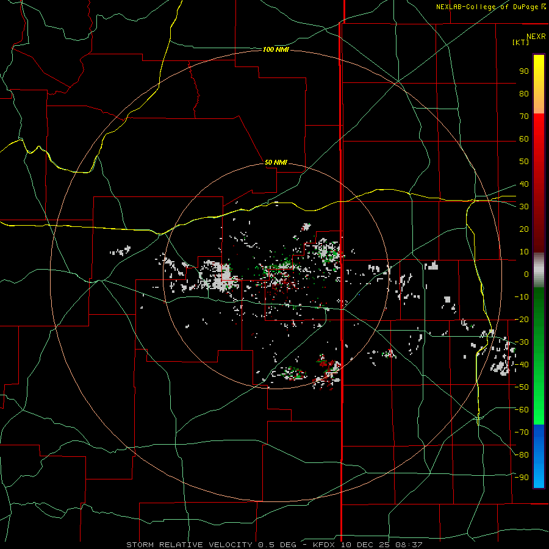This screenshot has width=549, height=549.
Task: Click the 08:37 time stamp
Action: pos(409,545)
